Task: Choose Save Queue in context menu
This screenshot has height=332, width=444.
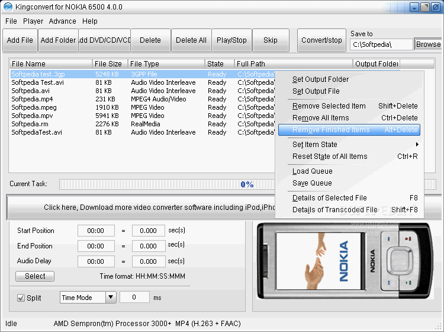Action: coord(349,183)
